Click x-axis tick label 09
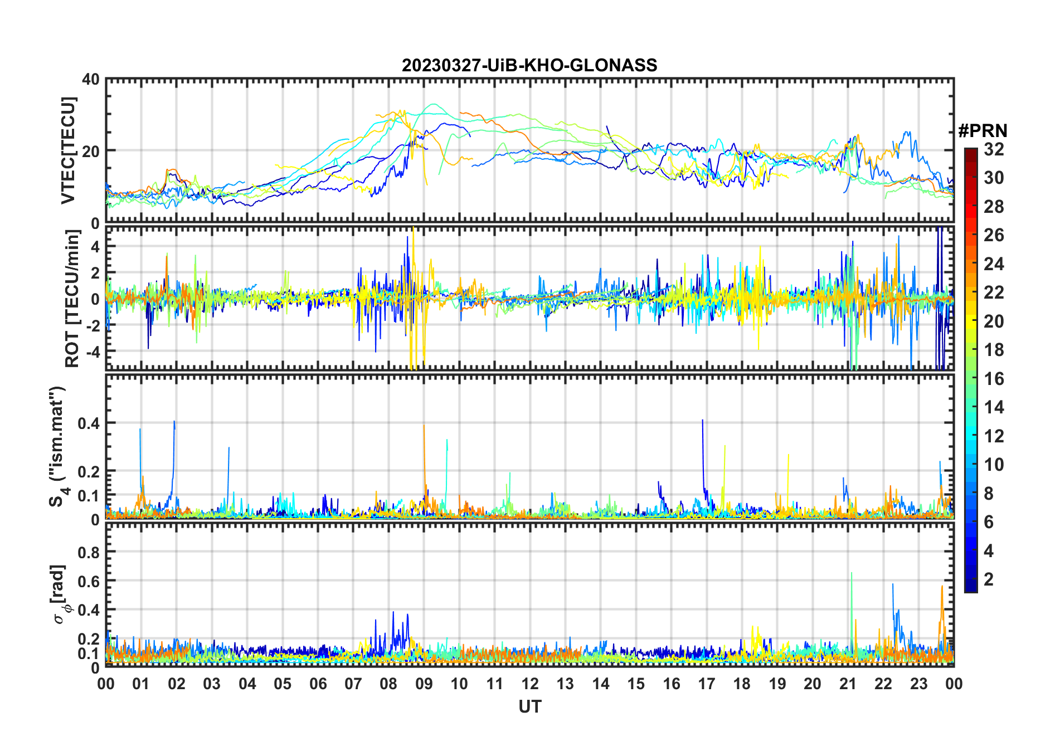Screen dimensions: 1060x741 [x=424, y=684]
